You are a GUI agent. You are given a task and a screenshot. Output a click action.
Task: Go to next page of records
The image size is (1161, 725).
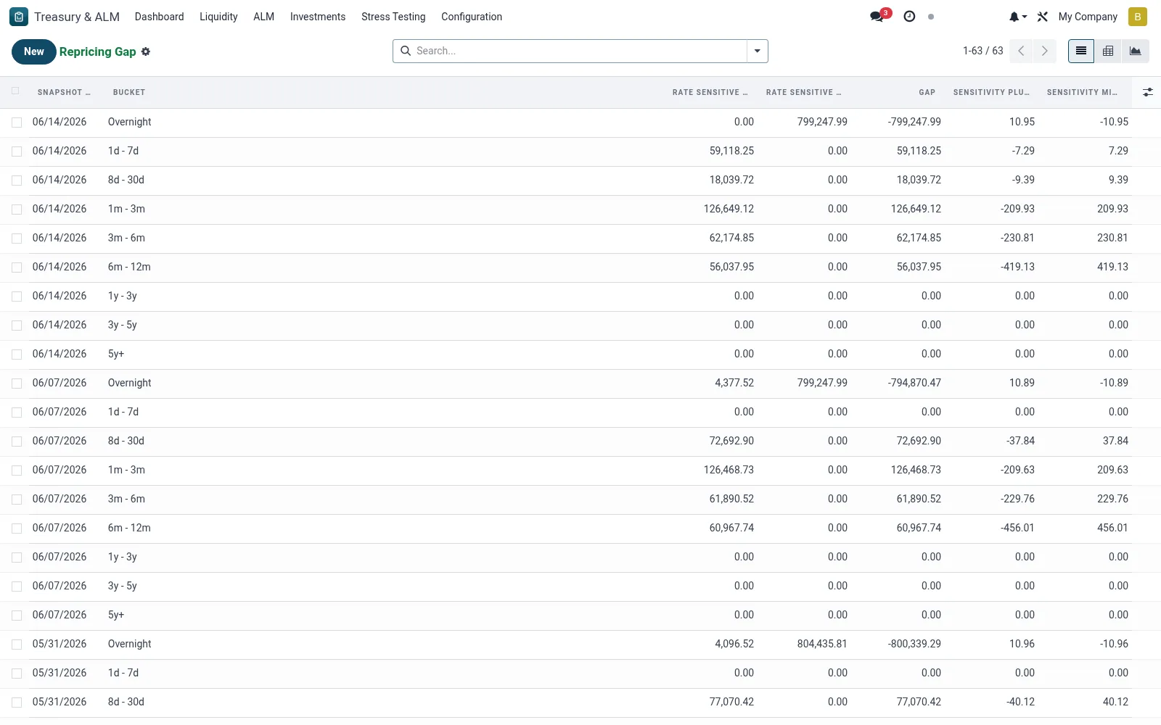pos(1045,51)
